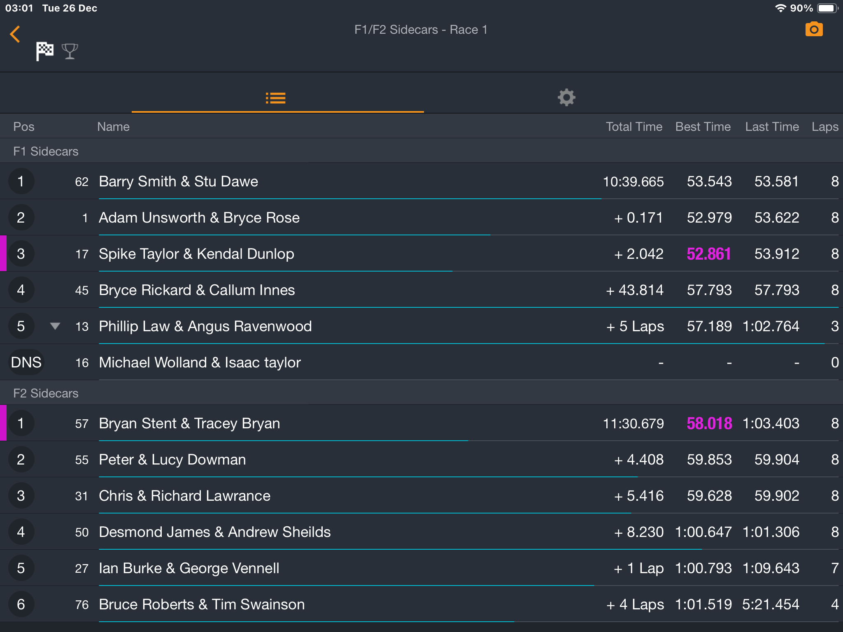Tap last time 1:02.764
The image size is (843, 632).
[771, 326]
